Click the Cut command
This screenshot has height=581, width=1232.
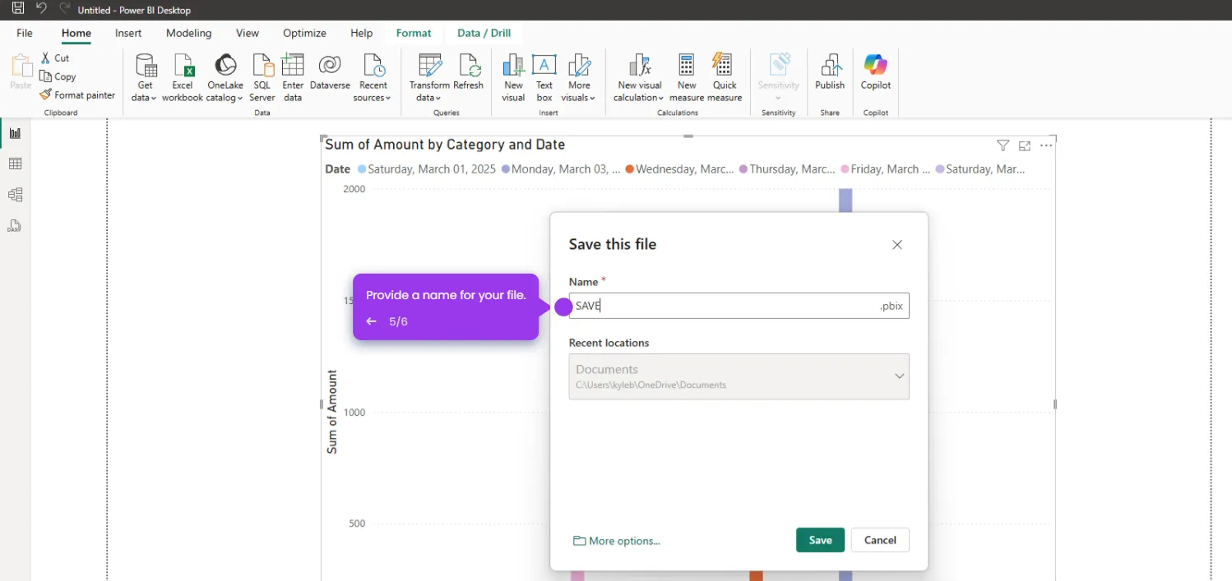(x=55, y=58)
